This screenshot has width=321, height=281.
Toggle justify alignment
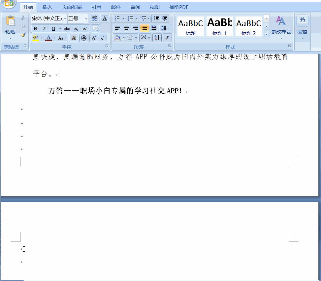tap(144, 28)
